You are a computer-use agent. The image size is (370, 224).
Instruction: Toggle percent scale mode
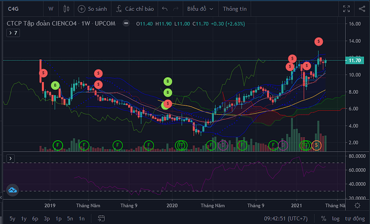(x=323, y=218)
